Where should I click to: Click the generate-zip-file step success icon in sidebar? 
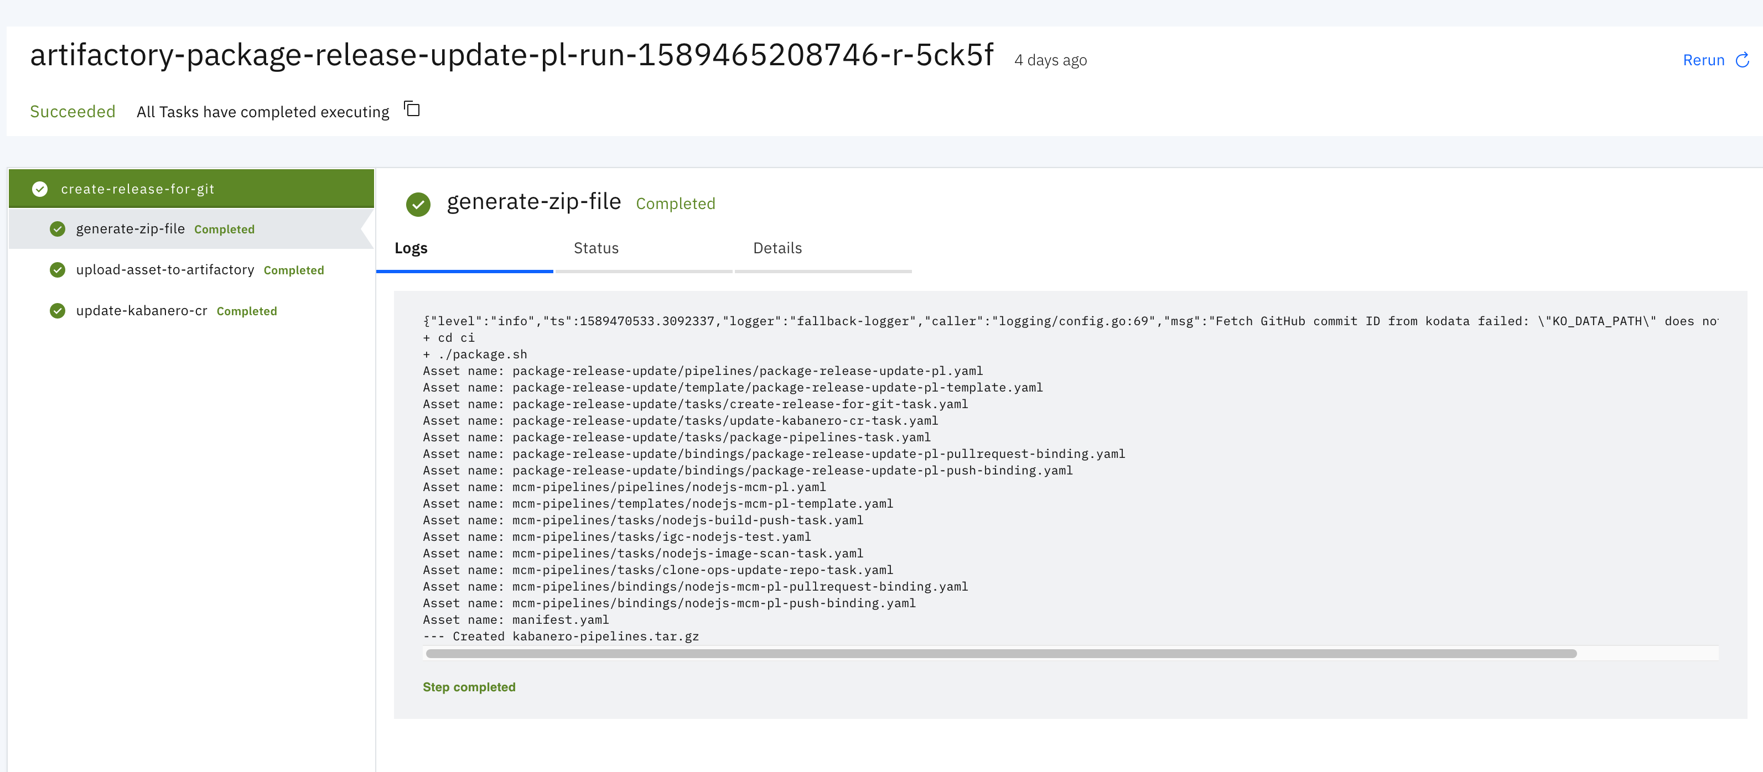[x=58, y=229]
